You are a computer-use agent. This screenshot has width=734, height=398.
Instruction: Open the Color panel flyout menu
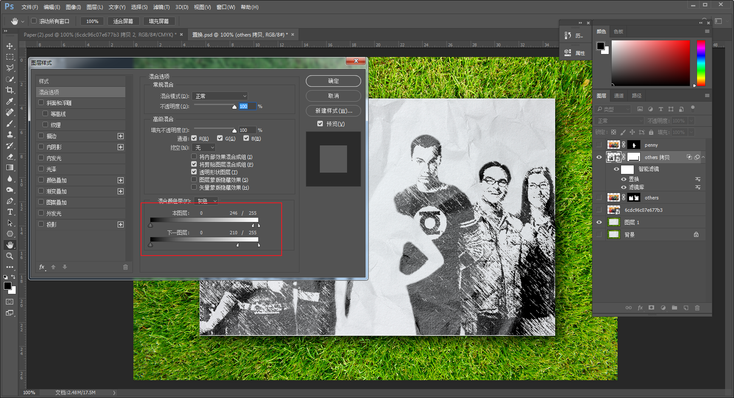coord(707,31)
